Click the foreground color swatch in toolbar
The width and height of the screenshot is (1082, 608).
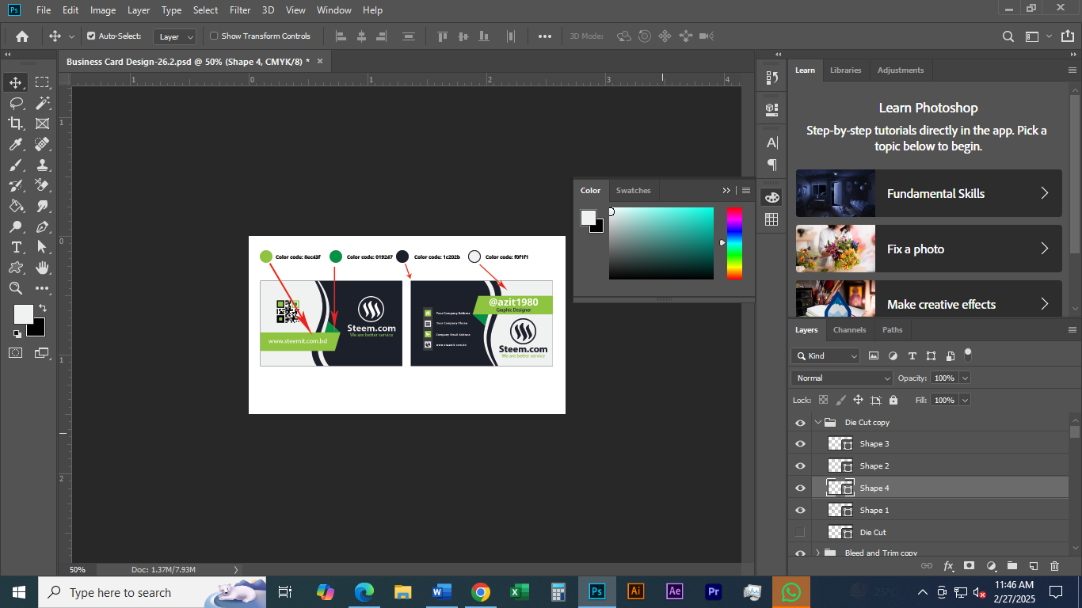23,314
